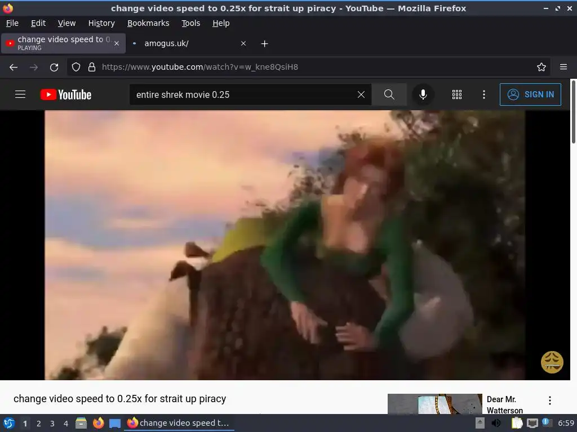Open the YouTube guide hamburger menu
The image size is (577, 432).
click(20, 94)
